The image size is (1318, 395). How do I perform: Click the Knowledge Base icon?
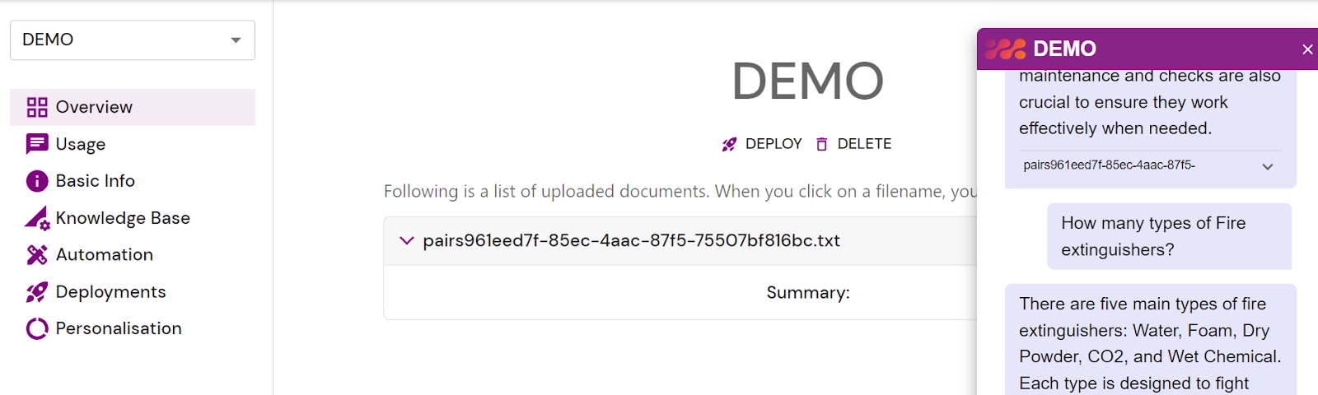pyautogui.click(x=37, y=218)
